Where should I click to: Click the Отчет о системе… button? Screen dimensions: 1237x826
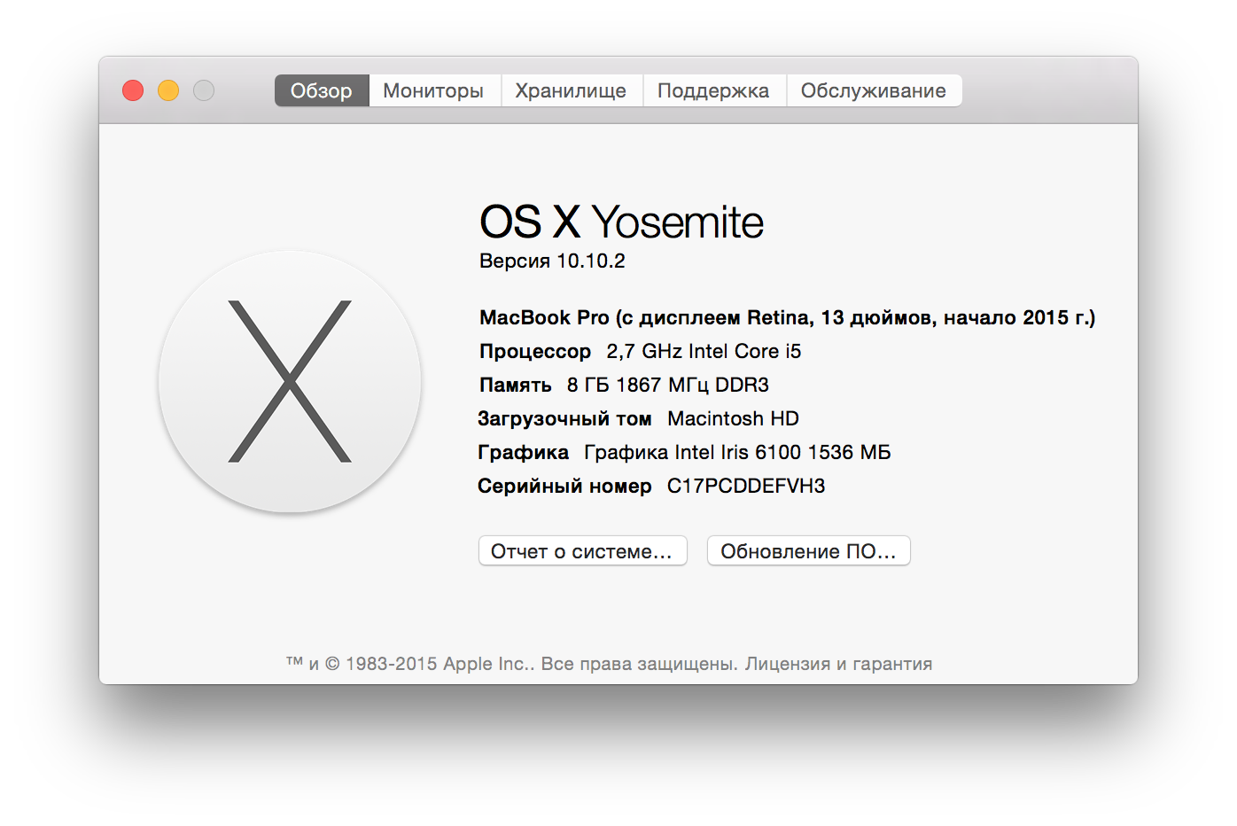582,550
